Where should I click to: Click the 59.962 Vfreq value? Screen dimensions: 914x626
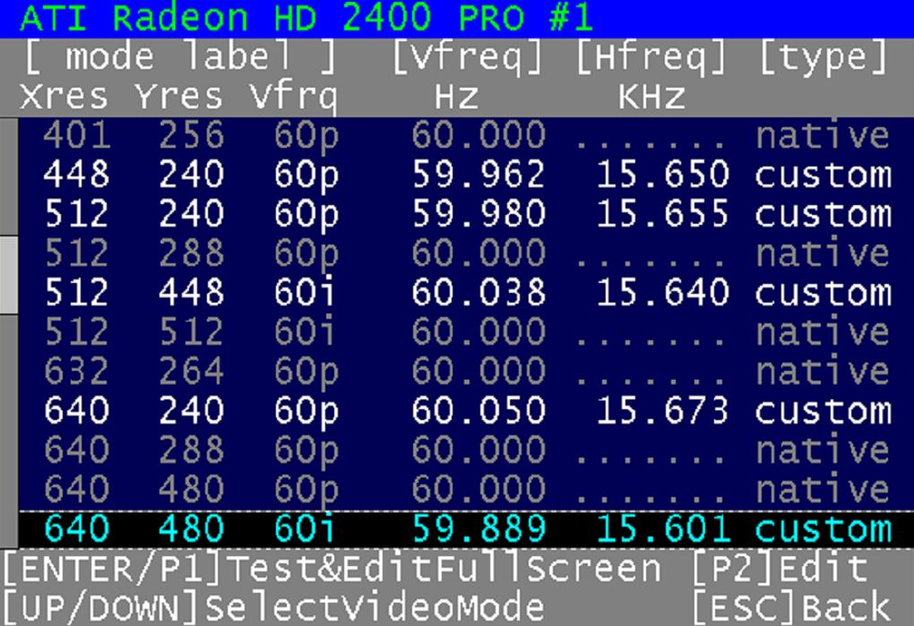point(479,175)
